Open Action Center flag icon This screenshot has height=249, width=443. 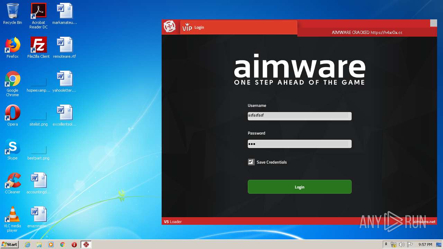click(x=410, y=245)
